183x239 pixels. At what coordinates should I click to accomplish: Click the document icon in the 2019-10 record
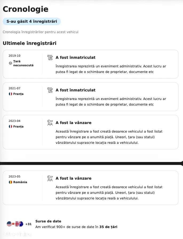click(x=50, y=57)
